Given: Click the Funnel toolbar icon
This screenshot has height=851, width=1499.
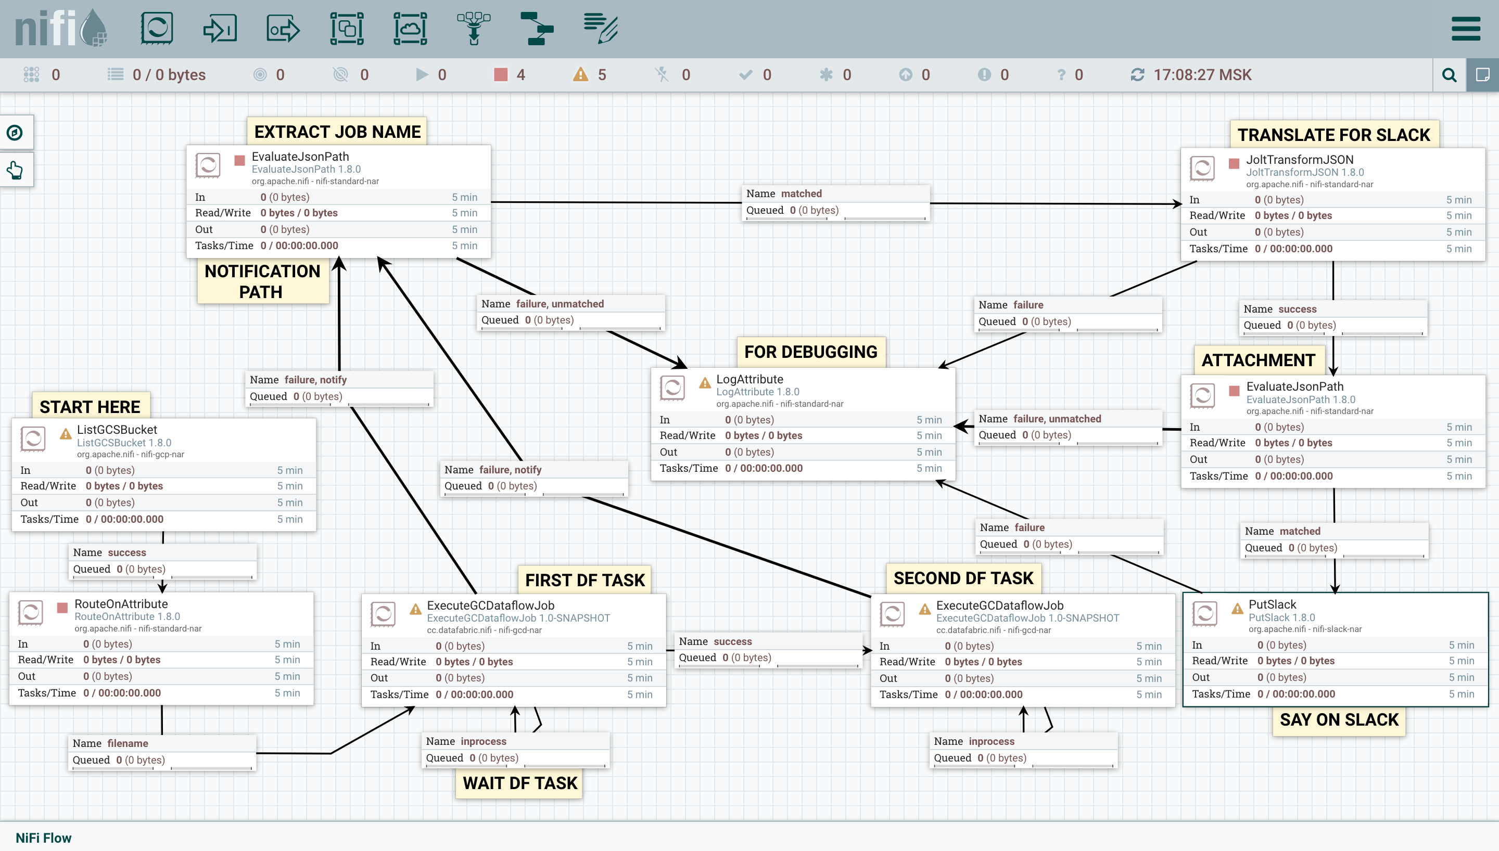Looking at the screenshot, I should pyautogui.click(x=474, y=28).
